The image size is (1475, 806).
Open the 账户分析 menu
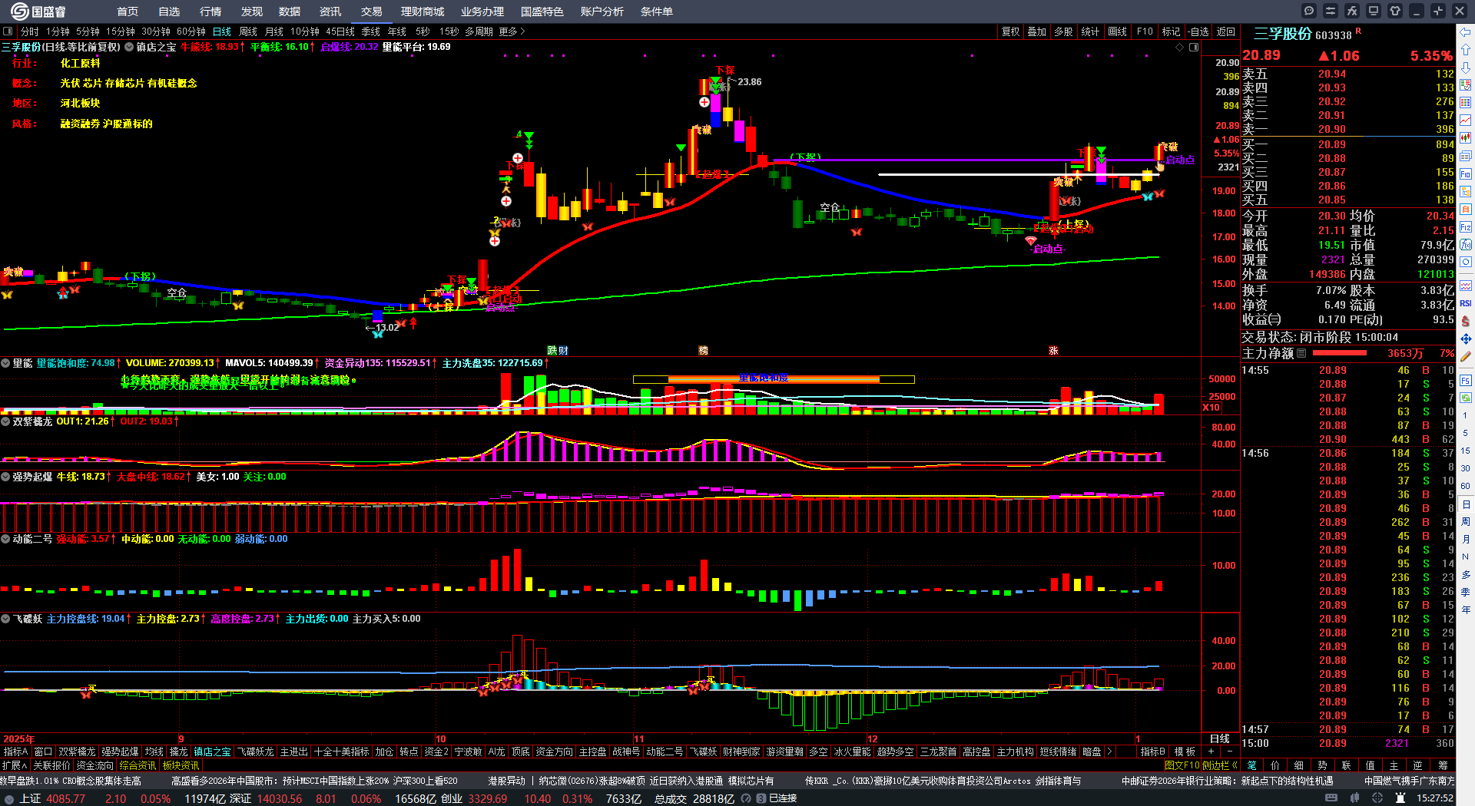pyautogui.click(x=602, y=12)
